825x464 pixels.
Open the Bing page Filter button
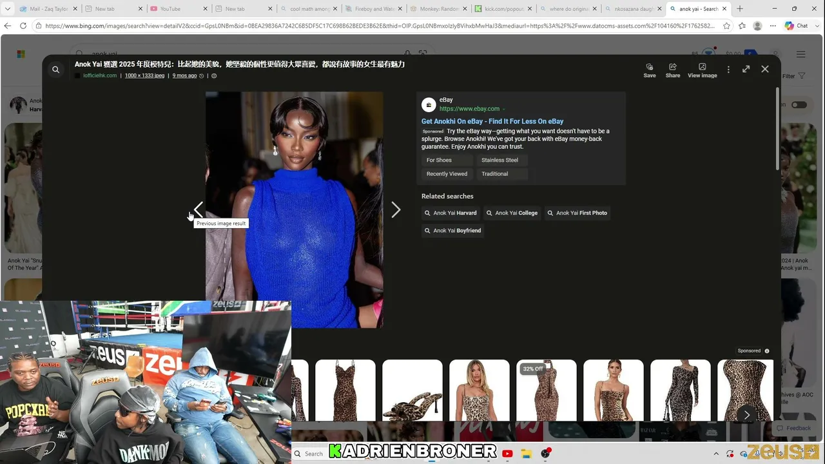tap(793, 76)
